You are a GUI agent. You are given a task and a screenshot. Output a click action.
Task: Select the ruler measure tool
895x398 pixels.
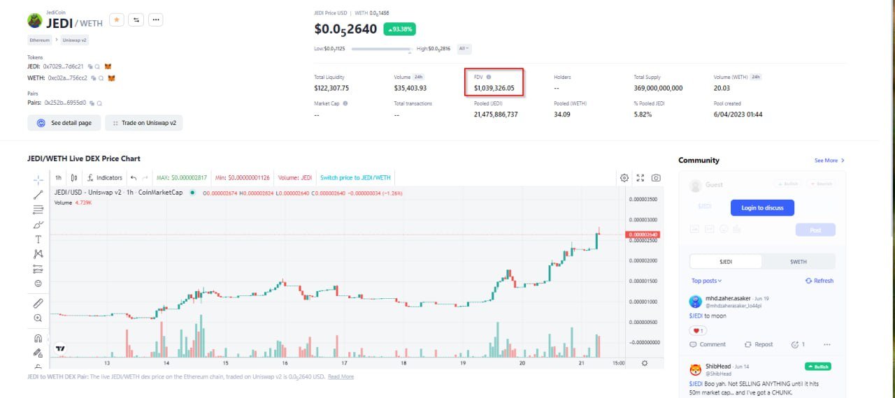click(38, 303)
